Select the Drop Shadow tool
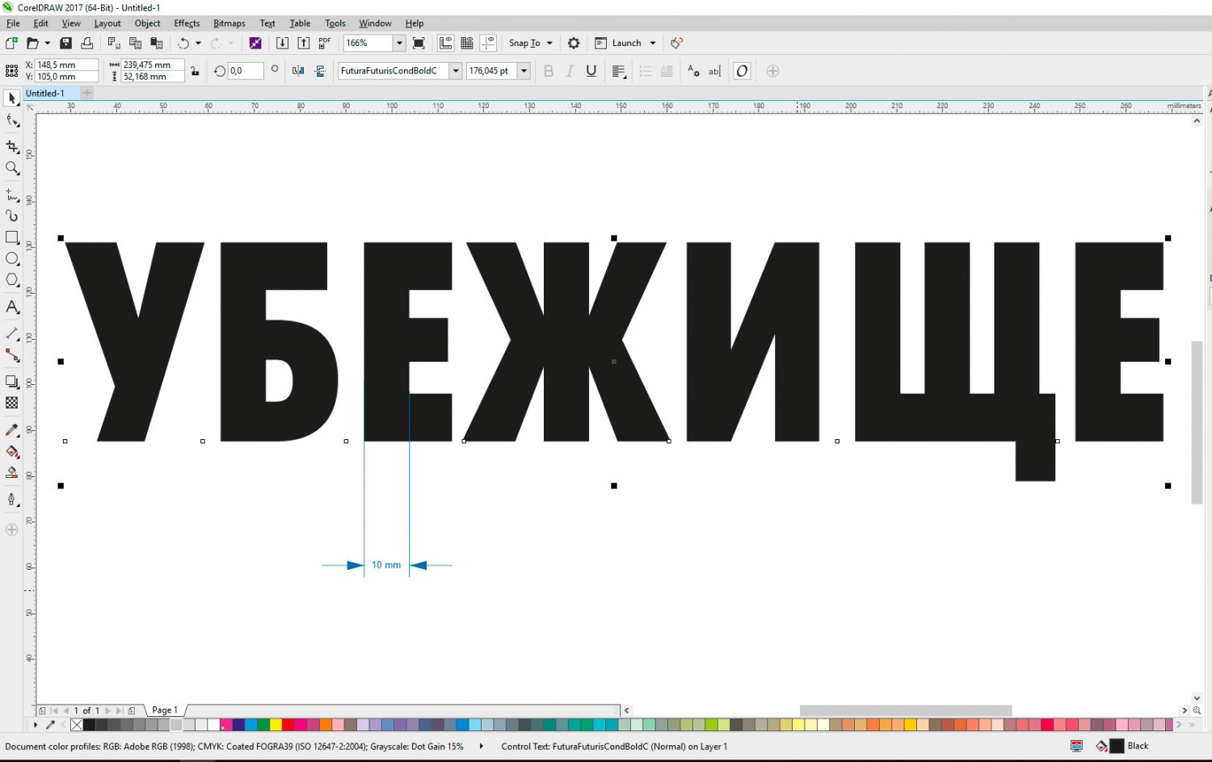1212x762 pixels. click(12, 382)
